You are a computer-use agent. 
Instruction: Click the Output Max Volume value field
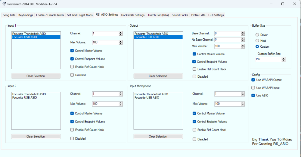[227, 46]
